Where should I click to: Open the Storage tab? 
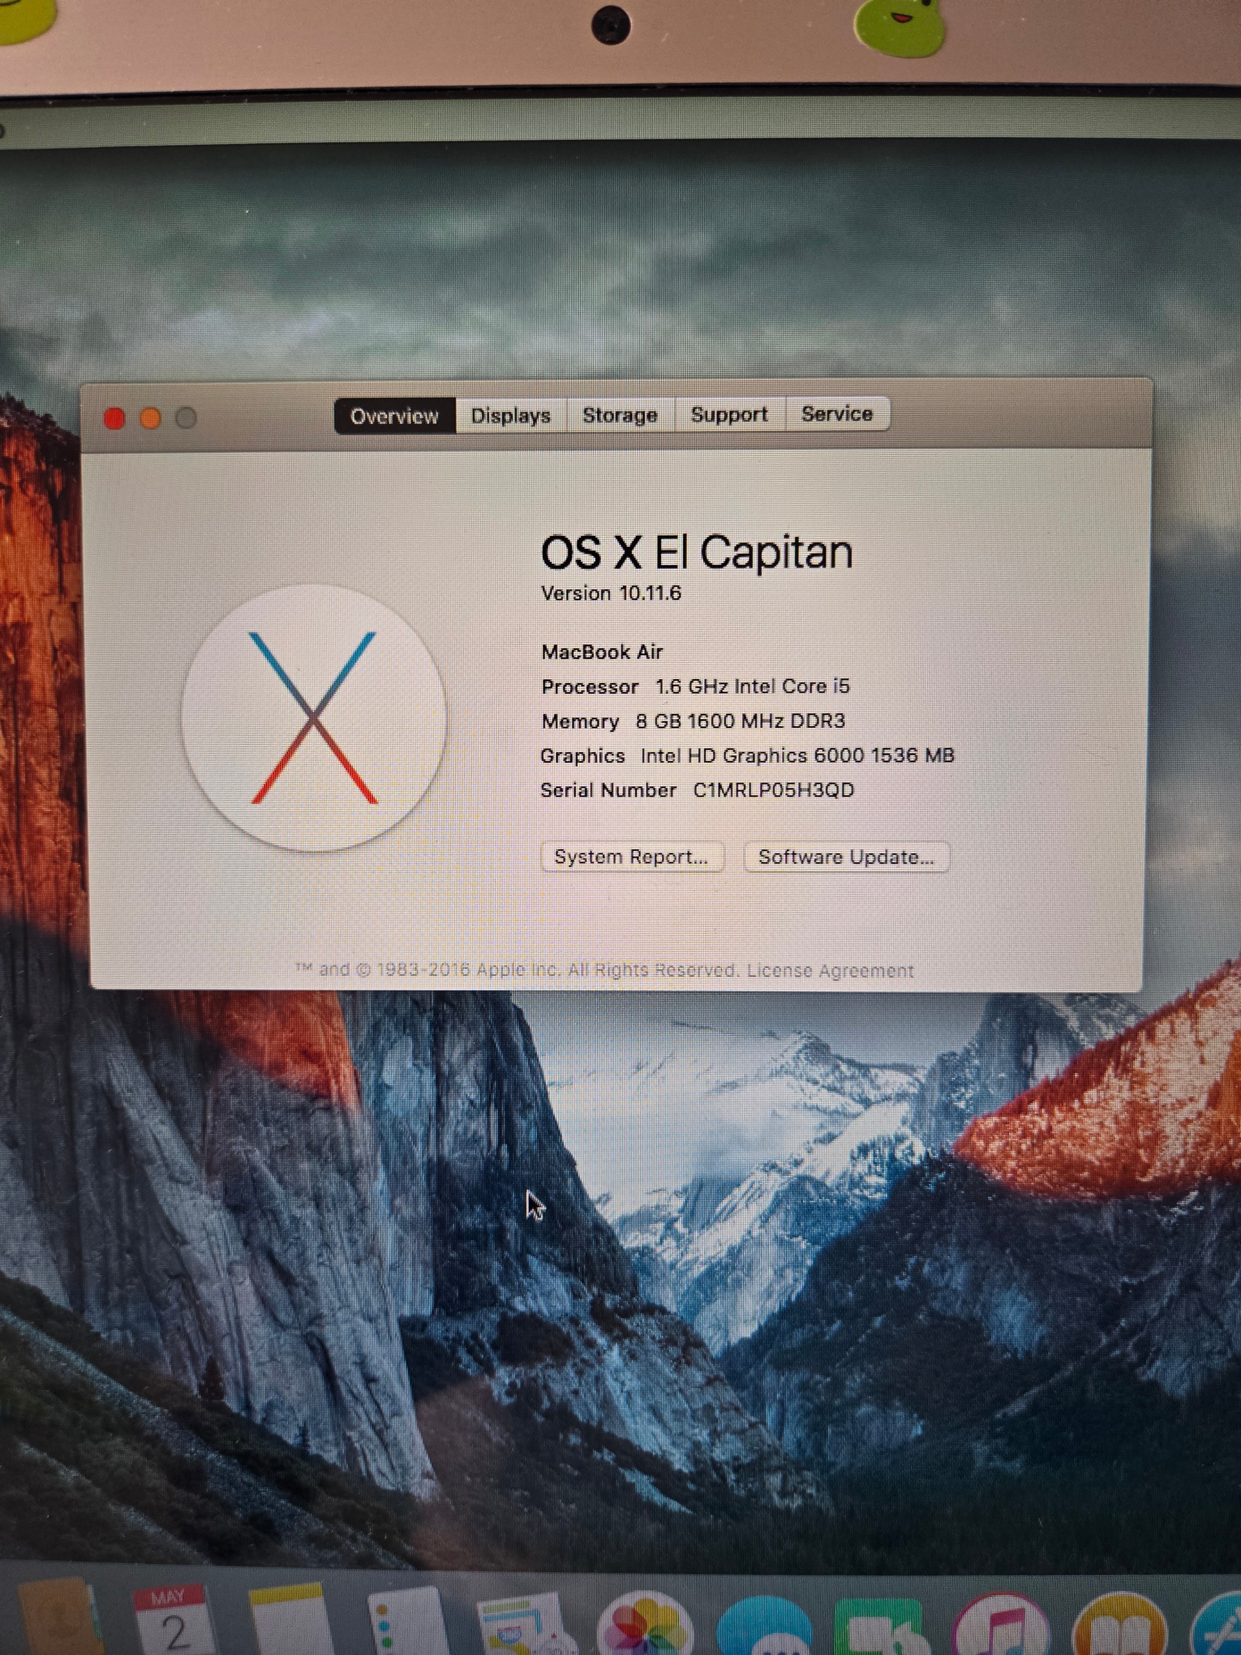click(620, 415)
